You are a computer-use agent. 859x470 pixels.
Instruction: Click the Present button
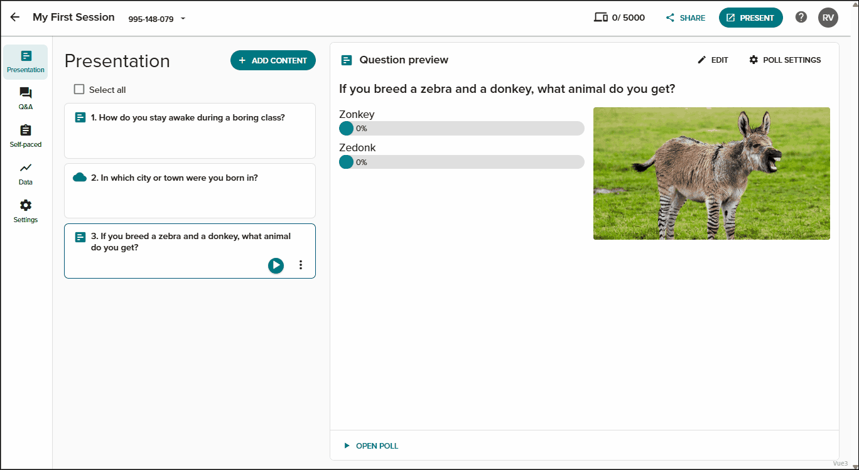751,18
